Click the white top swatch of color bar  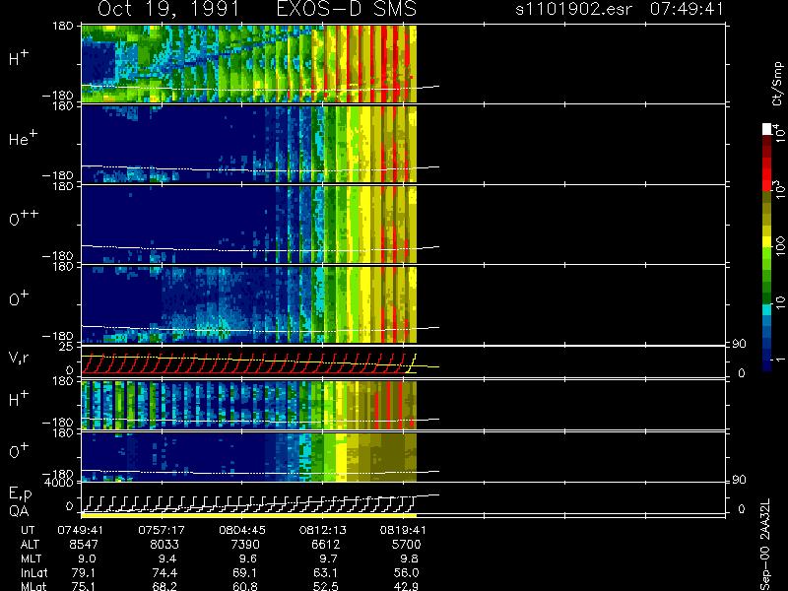[x=767, y=129]
